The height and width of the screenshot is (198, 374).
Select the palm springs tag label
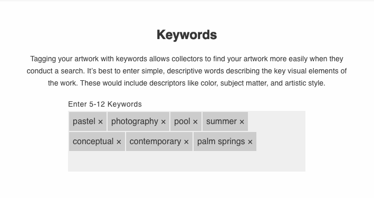point(221,142)
